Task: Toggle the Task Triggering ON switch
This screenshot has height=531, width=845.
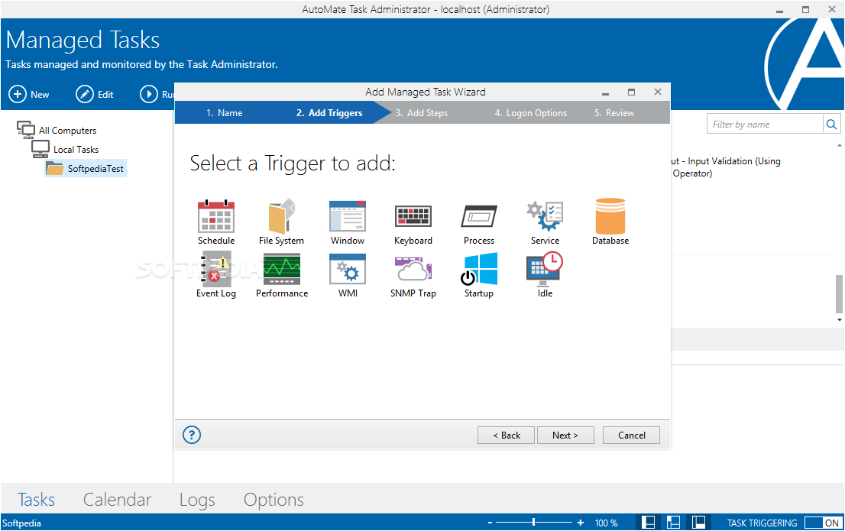Action: (822, 523)
